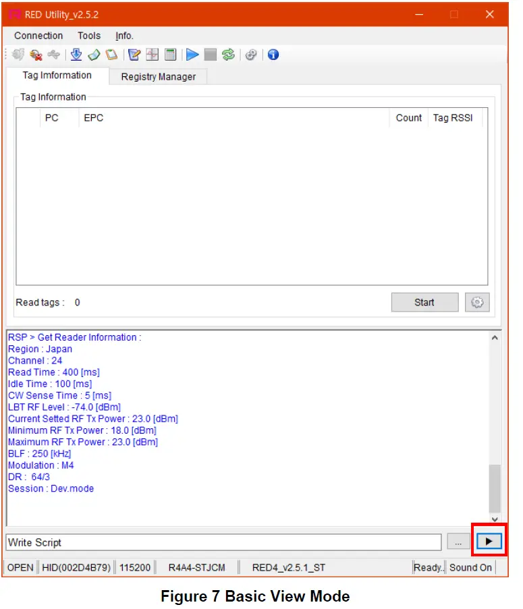Open the gear settings next to Start
This screenshot has height=609, width=523.
[477, 302]
